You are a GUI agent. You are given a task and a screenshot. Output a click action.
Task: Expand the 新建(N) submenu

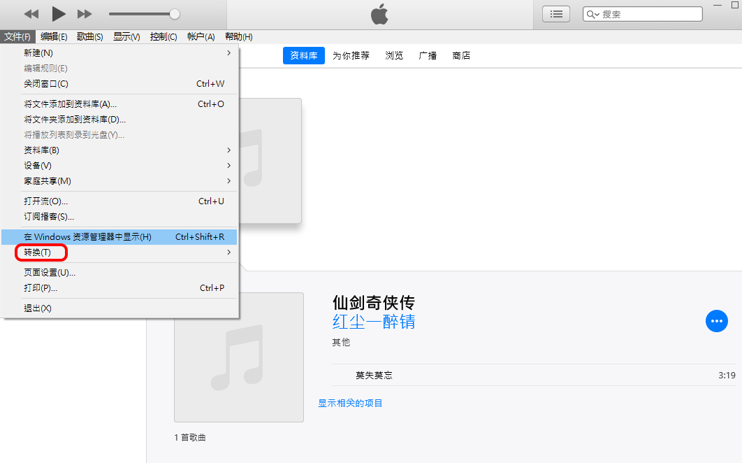(119, 53)
